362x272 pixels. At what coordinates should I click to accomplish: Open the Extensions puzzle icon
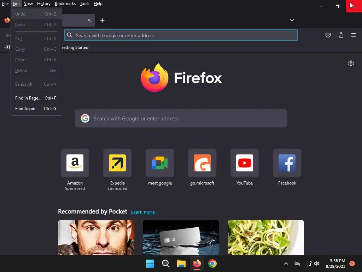(341, 35)
